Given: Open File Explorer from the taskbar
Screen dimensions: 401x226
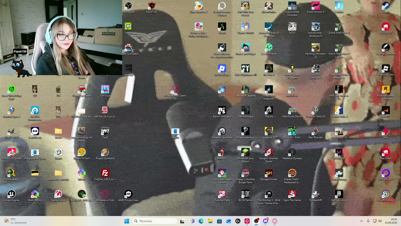Looking at the screenshot, I should click(210, 221).
